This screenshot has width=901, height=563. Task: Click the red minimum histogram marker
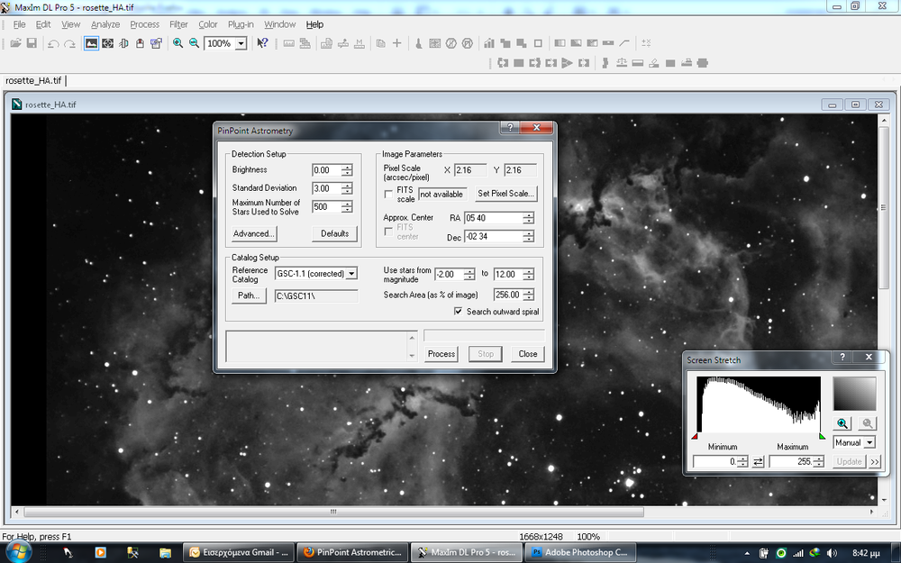coord(695,437)
